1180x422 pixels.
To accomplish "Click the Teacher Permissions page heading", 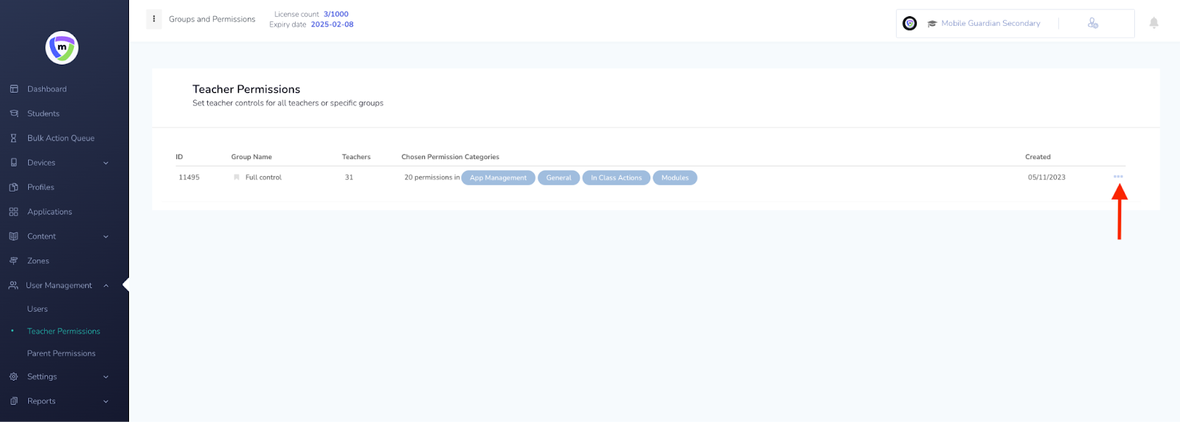I will tap(246, 89).
